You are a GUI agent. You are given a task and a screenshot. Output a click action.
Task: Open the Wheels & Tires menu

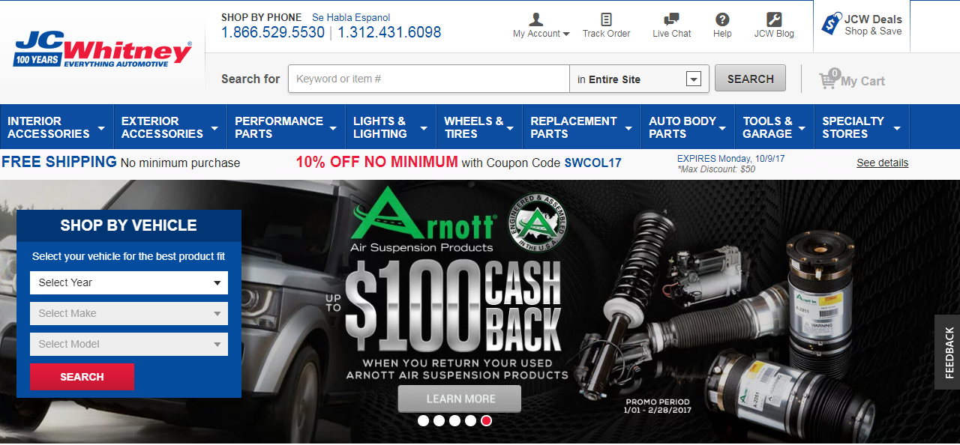tap(479, 127)
